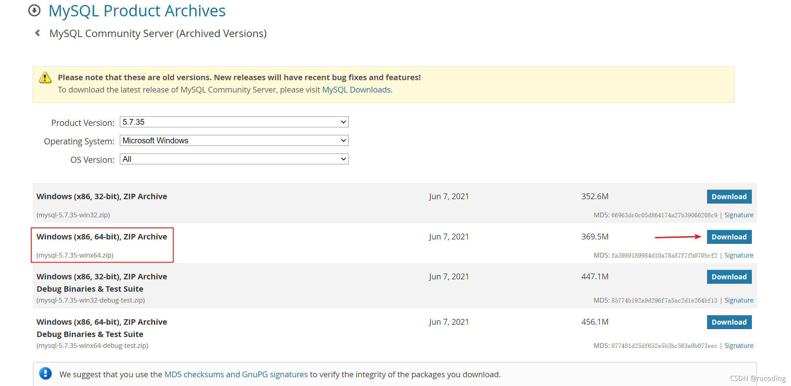Open Signature link for mysql-5.7.35-win32.zip

[x=739, y=215]
